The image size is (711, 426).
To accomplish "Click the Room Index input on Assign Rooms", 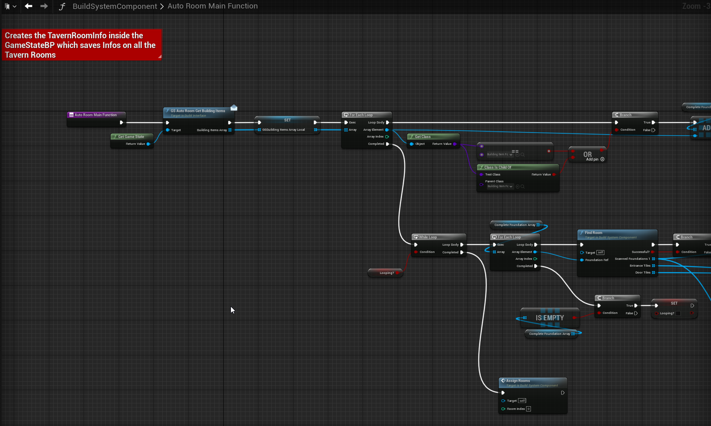I will pos(529,409).
